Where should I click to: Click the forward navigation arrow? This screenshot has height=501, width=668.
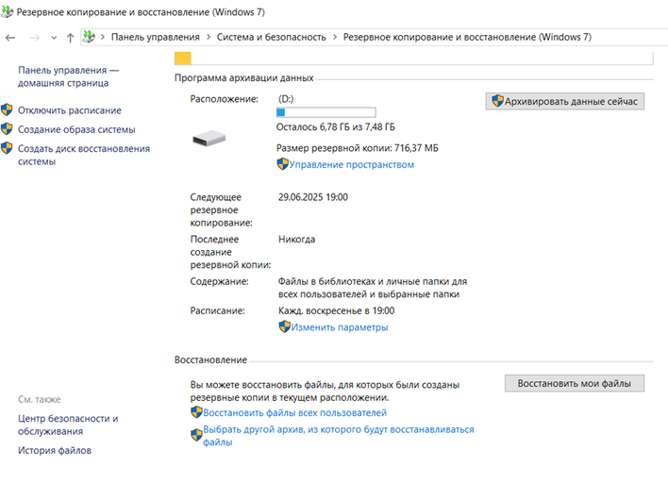coord(35,38)
